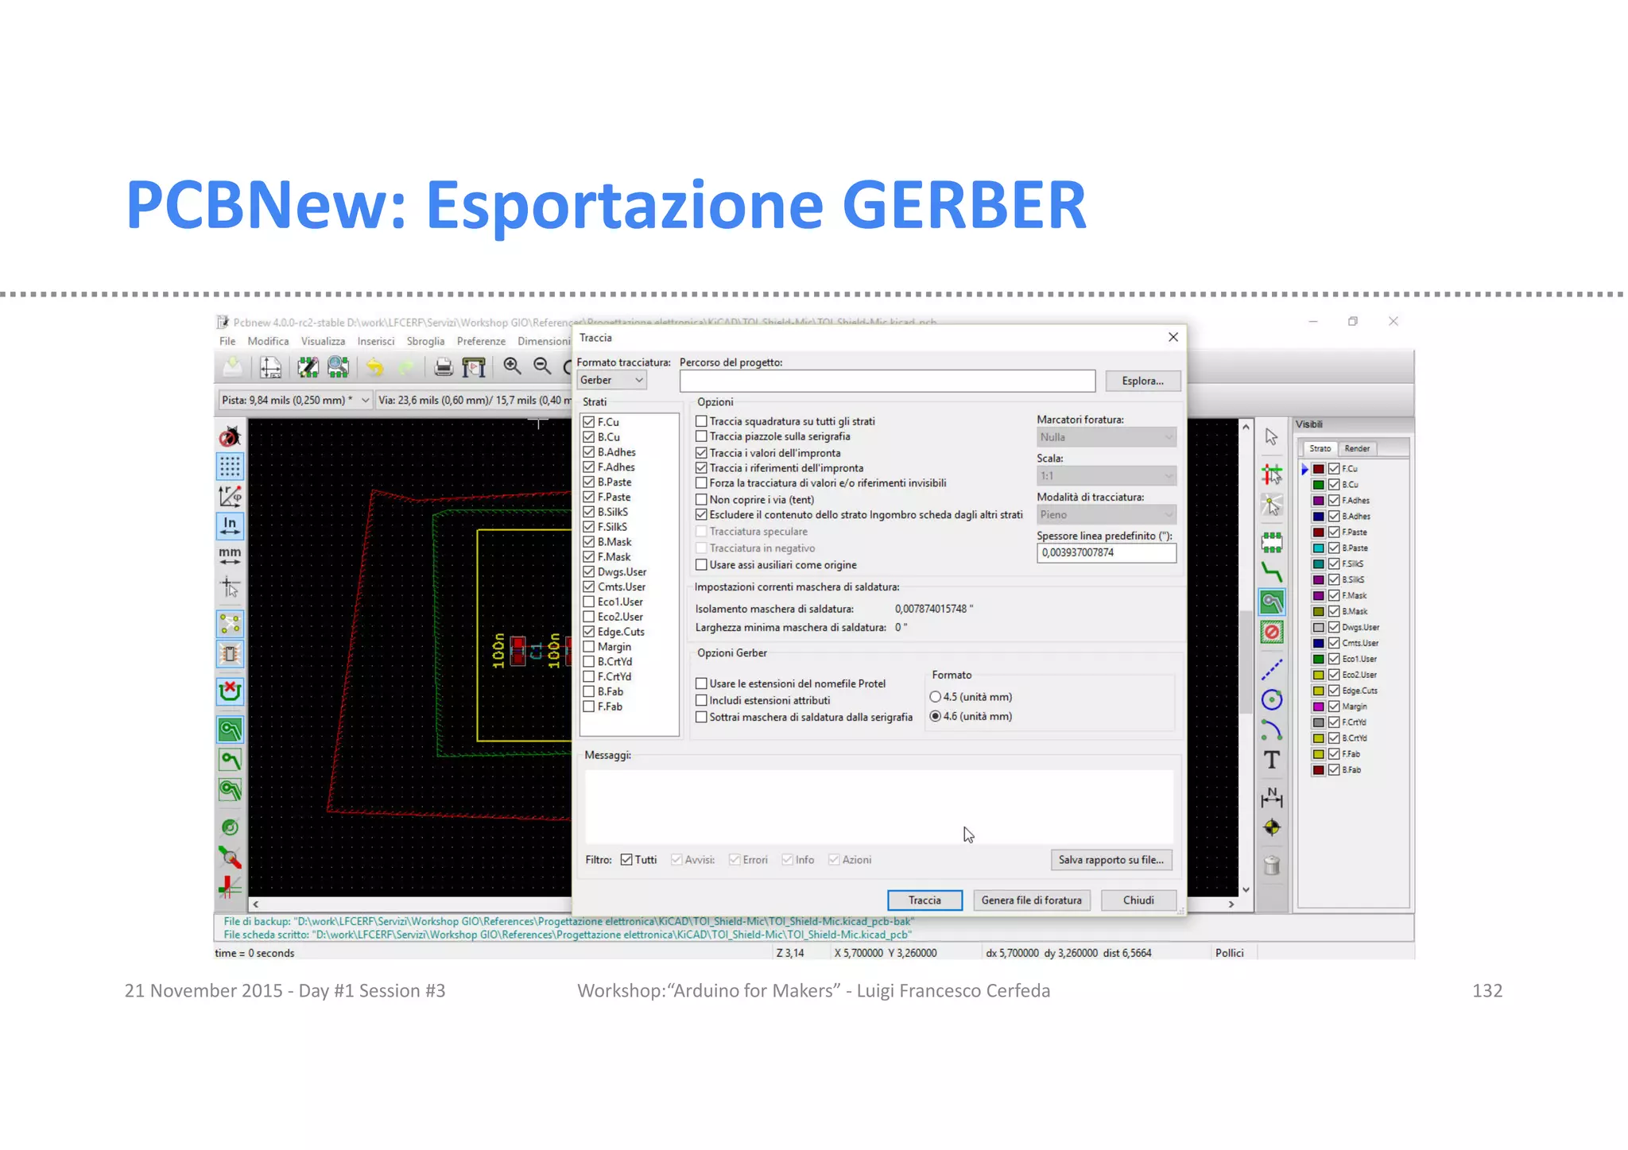Open the Preferenze menu
The width and height of the screenshot is (1628, 1150).
(x=481, y=341)
